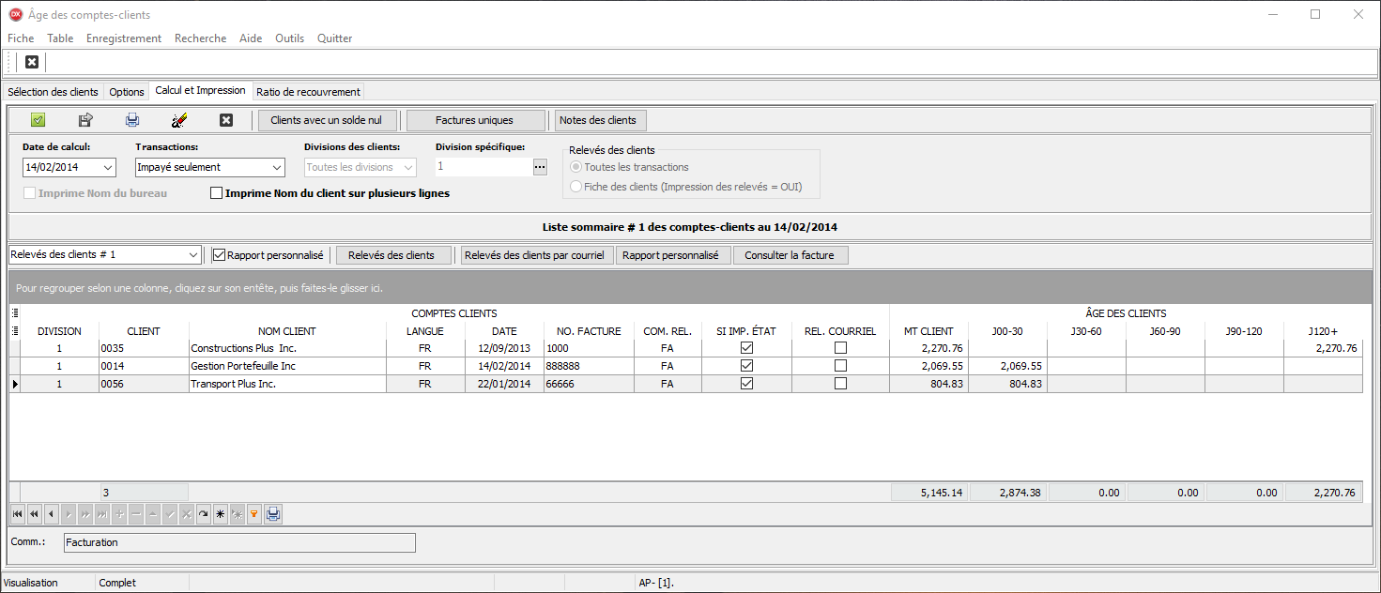This screenshot has width=1381, height=593.
Task: Click the Division spécifique input field
Action: [483, 167]
